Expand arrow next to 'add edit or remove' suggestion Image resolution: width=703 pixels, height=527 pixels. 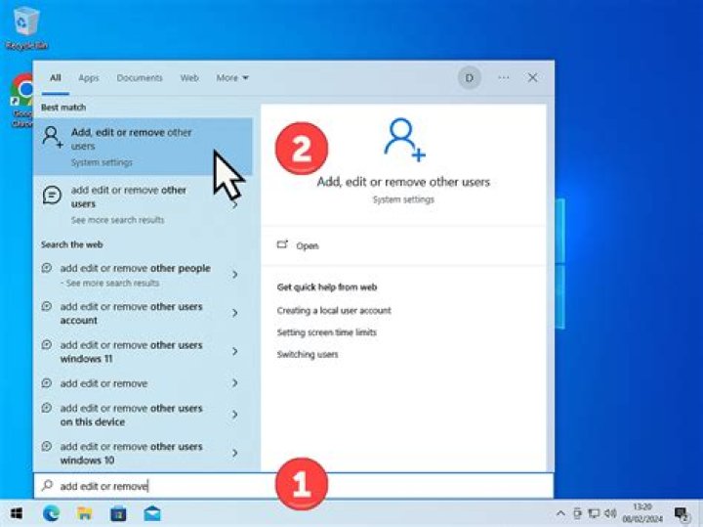pyautogui.click(x=235, y=383)
